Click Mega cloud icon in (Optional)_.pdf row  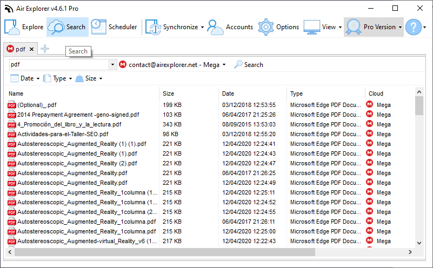[x=370, y=104]
